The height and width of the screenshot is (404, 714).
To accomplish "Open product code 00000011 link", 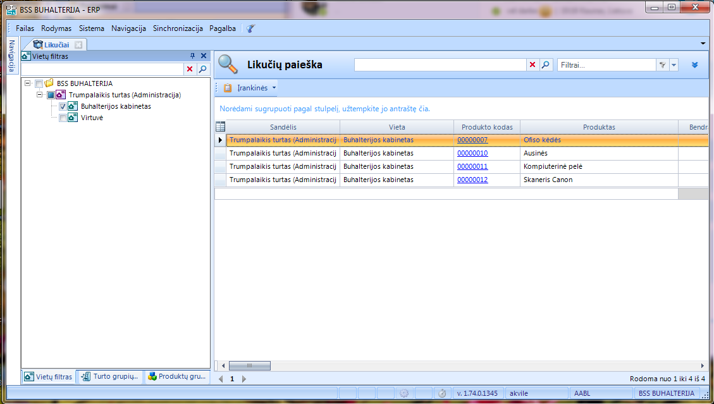I will pyautogui.click(x=472, y=166).
